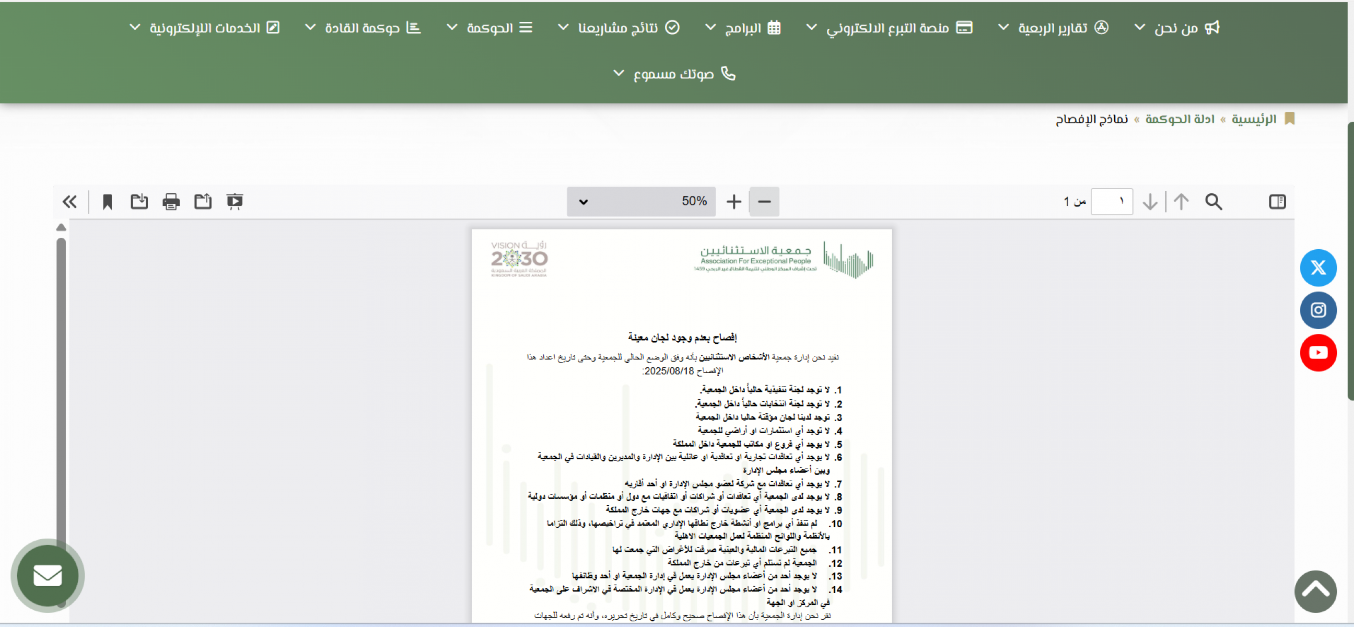Click the YouTube social icon
Screen dimensions: 1354x627
(x=1318, y=353)
